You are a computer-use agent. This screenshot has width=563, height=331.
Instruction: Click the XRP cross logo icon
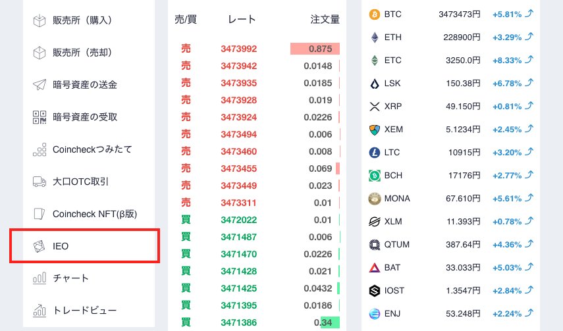coord(375,106)
